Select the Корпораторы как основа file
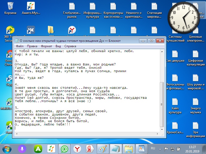The image size is (206, 154). coord(113,11)
